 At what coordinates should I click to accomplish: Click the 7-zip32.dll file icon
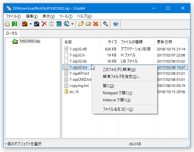click(66, 49)
